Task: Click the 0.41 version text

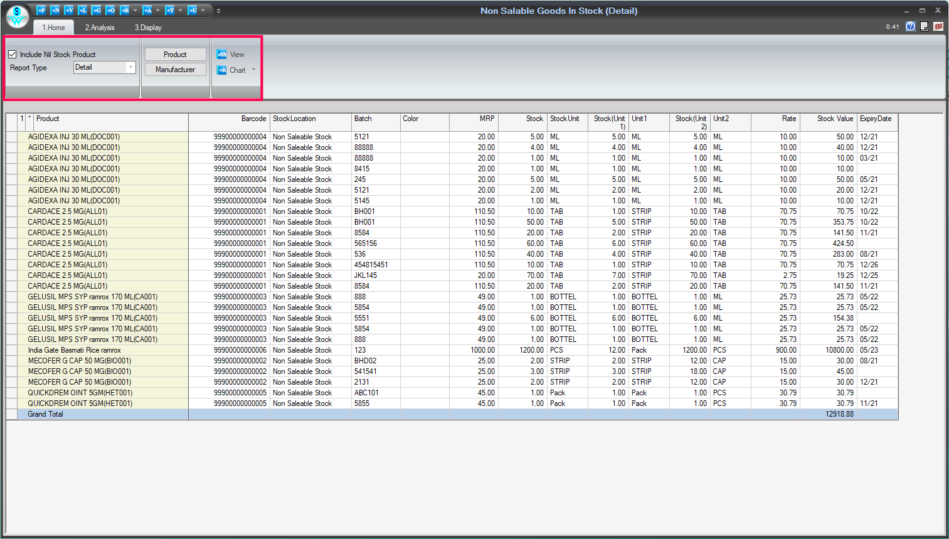Action: [892, 27]
